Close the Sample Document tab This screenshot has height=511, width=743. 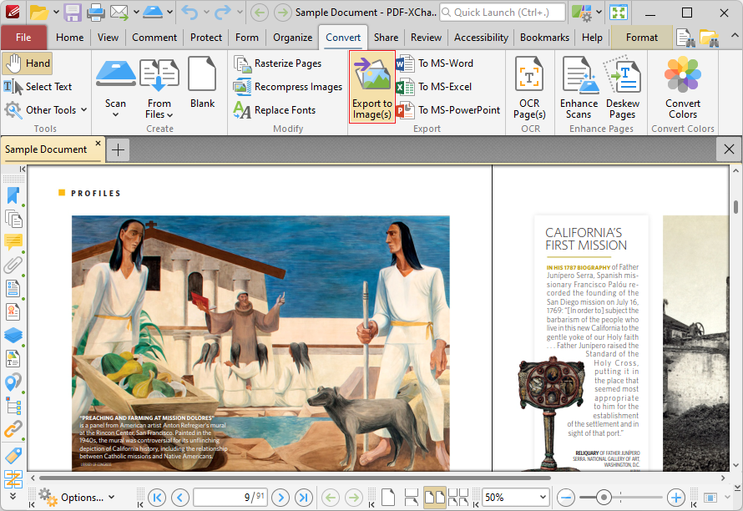click(98, 143)
